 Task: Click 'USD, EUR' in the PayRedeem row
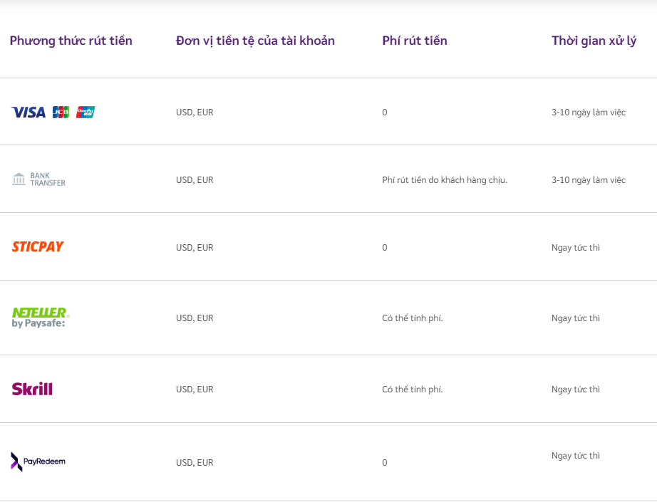tap(195, 463)
